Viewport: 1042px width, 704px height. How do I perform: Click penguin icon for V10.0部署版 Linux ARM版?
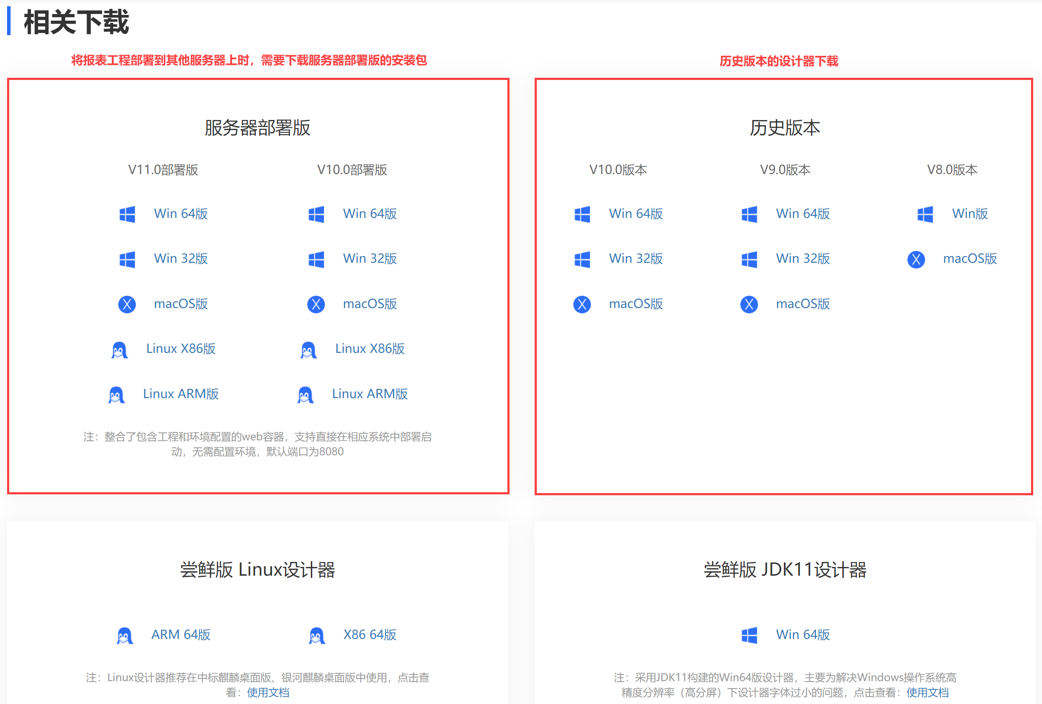click(305, 394)
